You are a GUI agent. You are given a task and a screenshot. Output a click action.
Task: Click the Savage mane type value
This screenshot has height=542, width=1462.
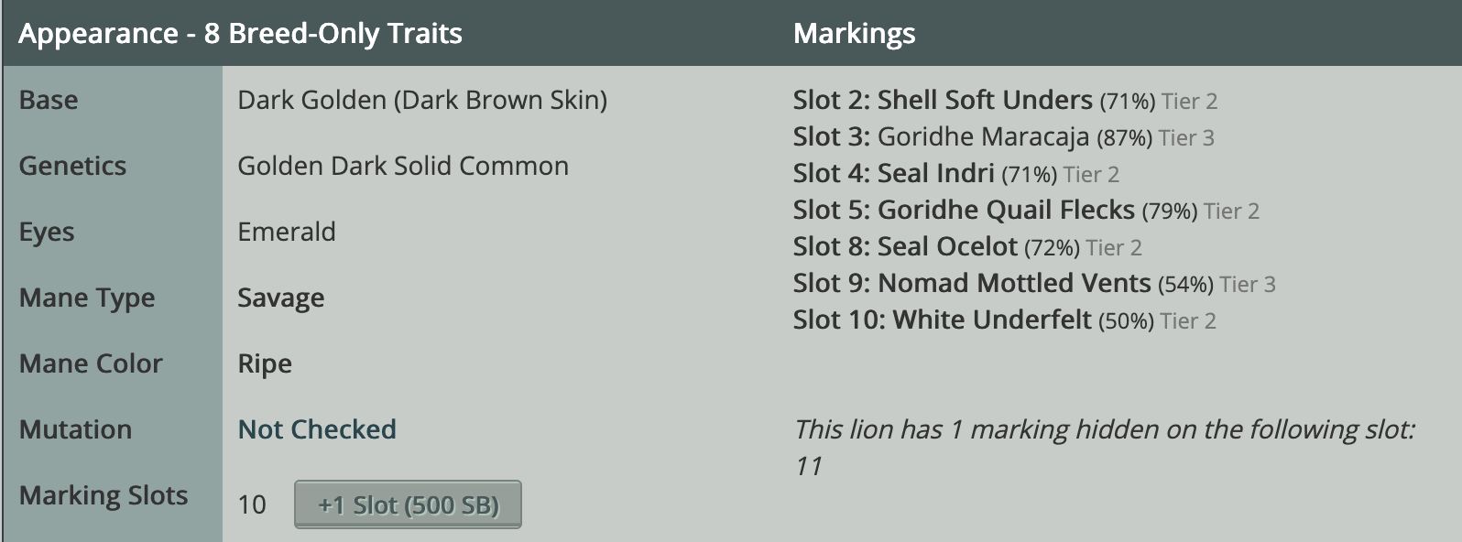point(281,298)
